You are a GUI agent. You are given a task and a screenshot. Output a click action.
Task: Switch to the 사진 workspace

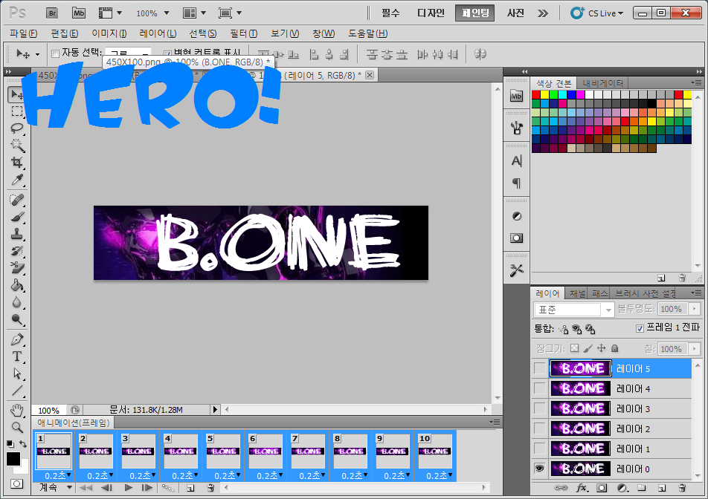[x=515, y=13]
